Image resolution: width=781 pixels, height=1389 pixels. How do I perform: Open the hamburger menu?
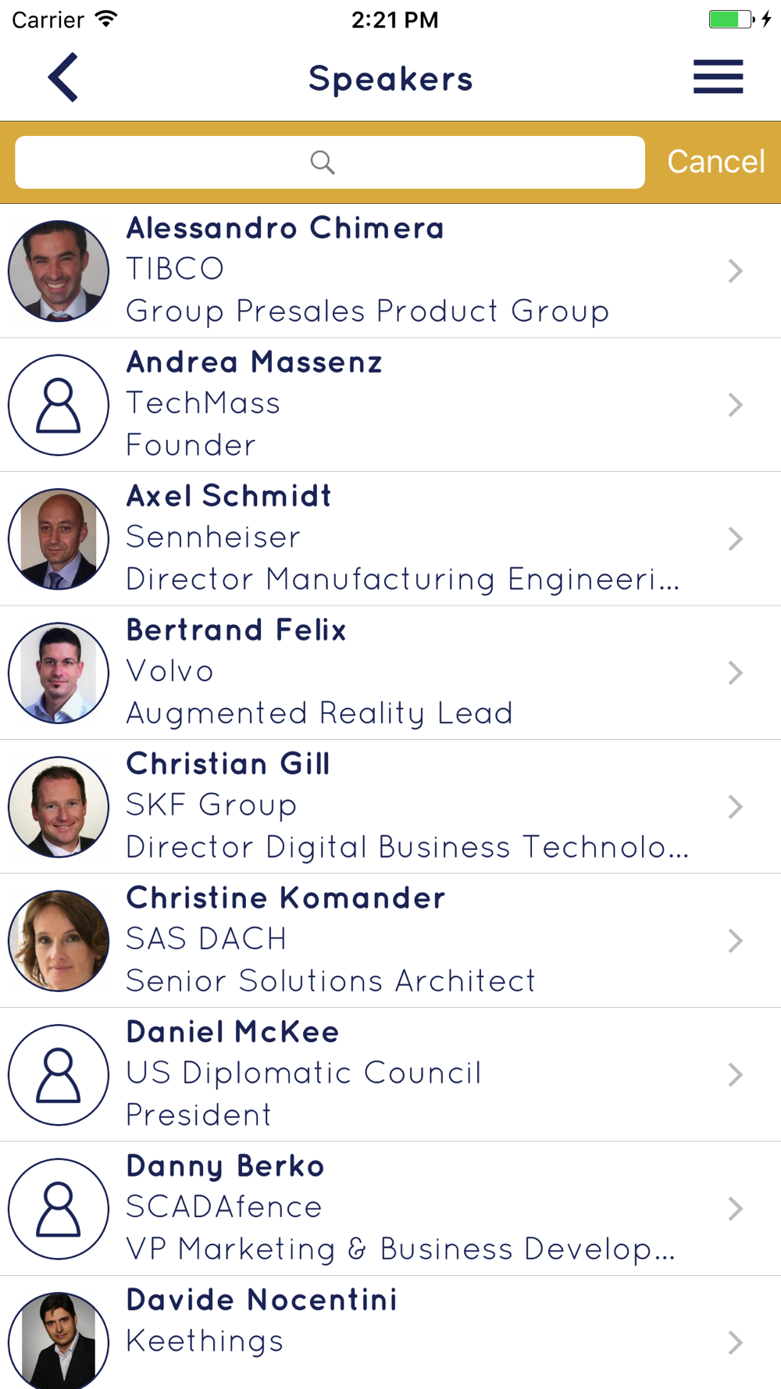[718, 77]
